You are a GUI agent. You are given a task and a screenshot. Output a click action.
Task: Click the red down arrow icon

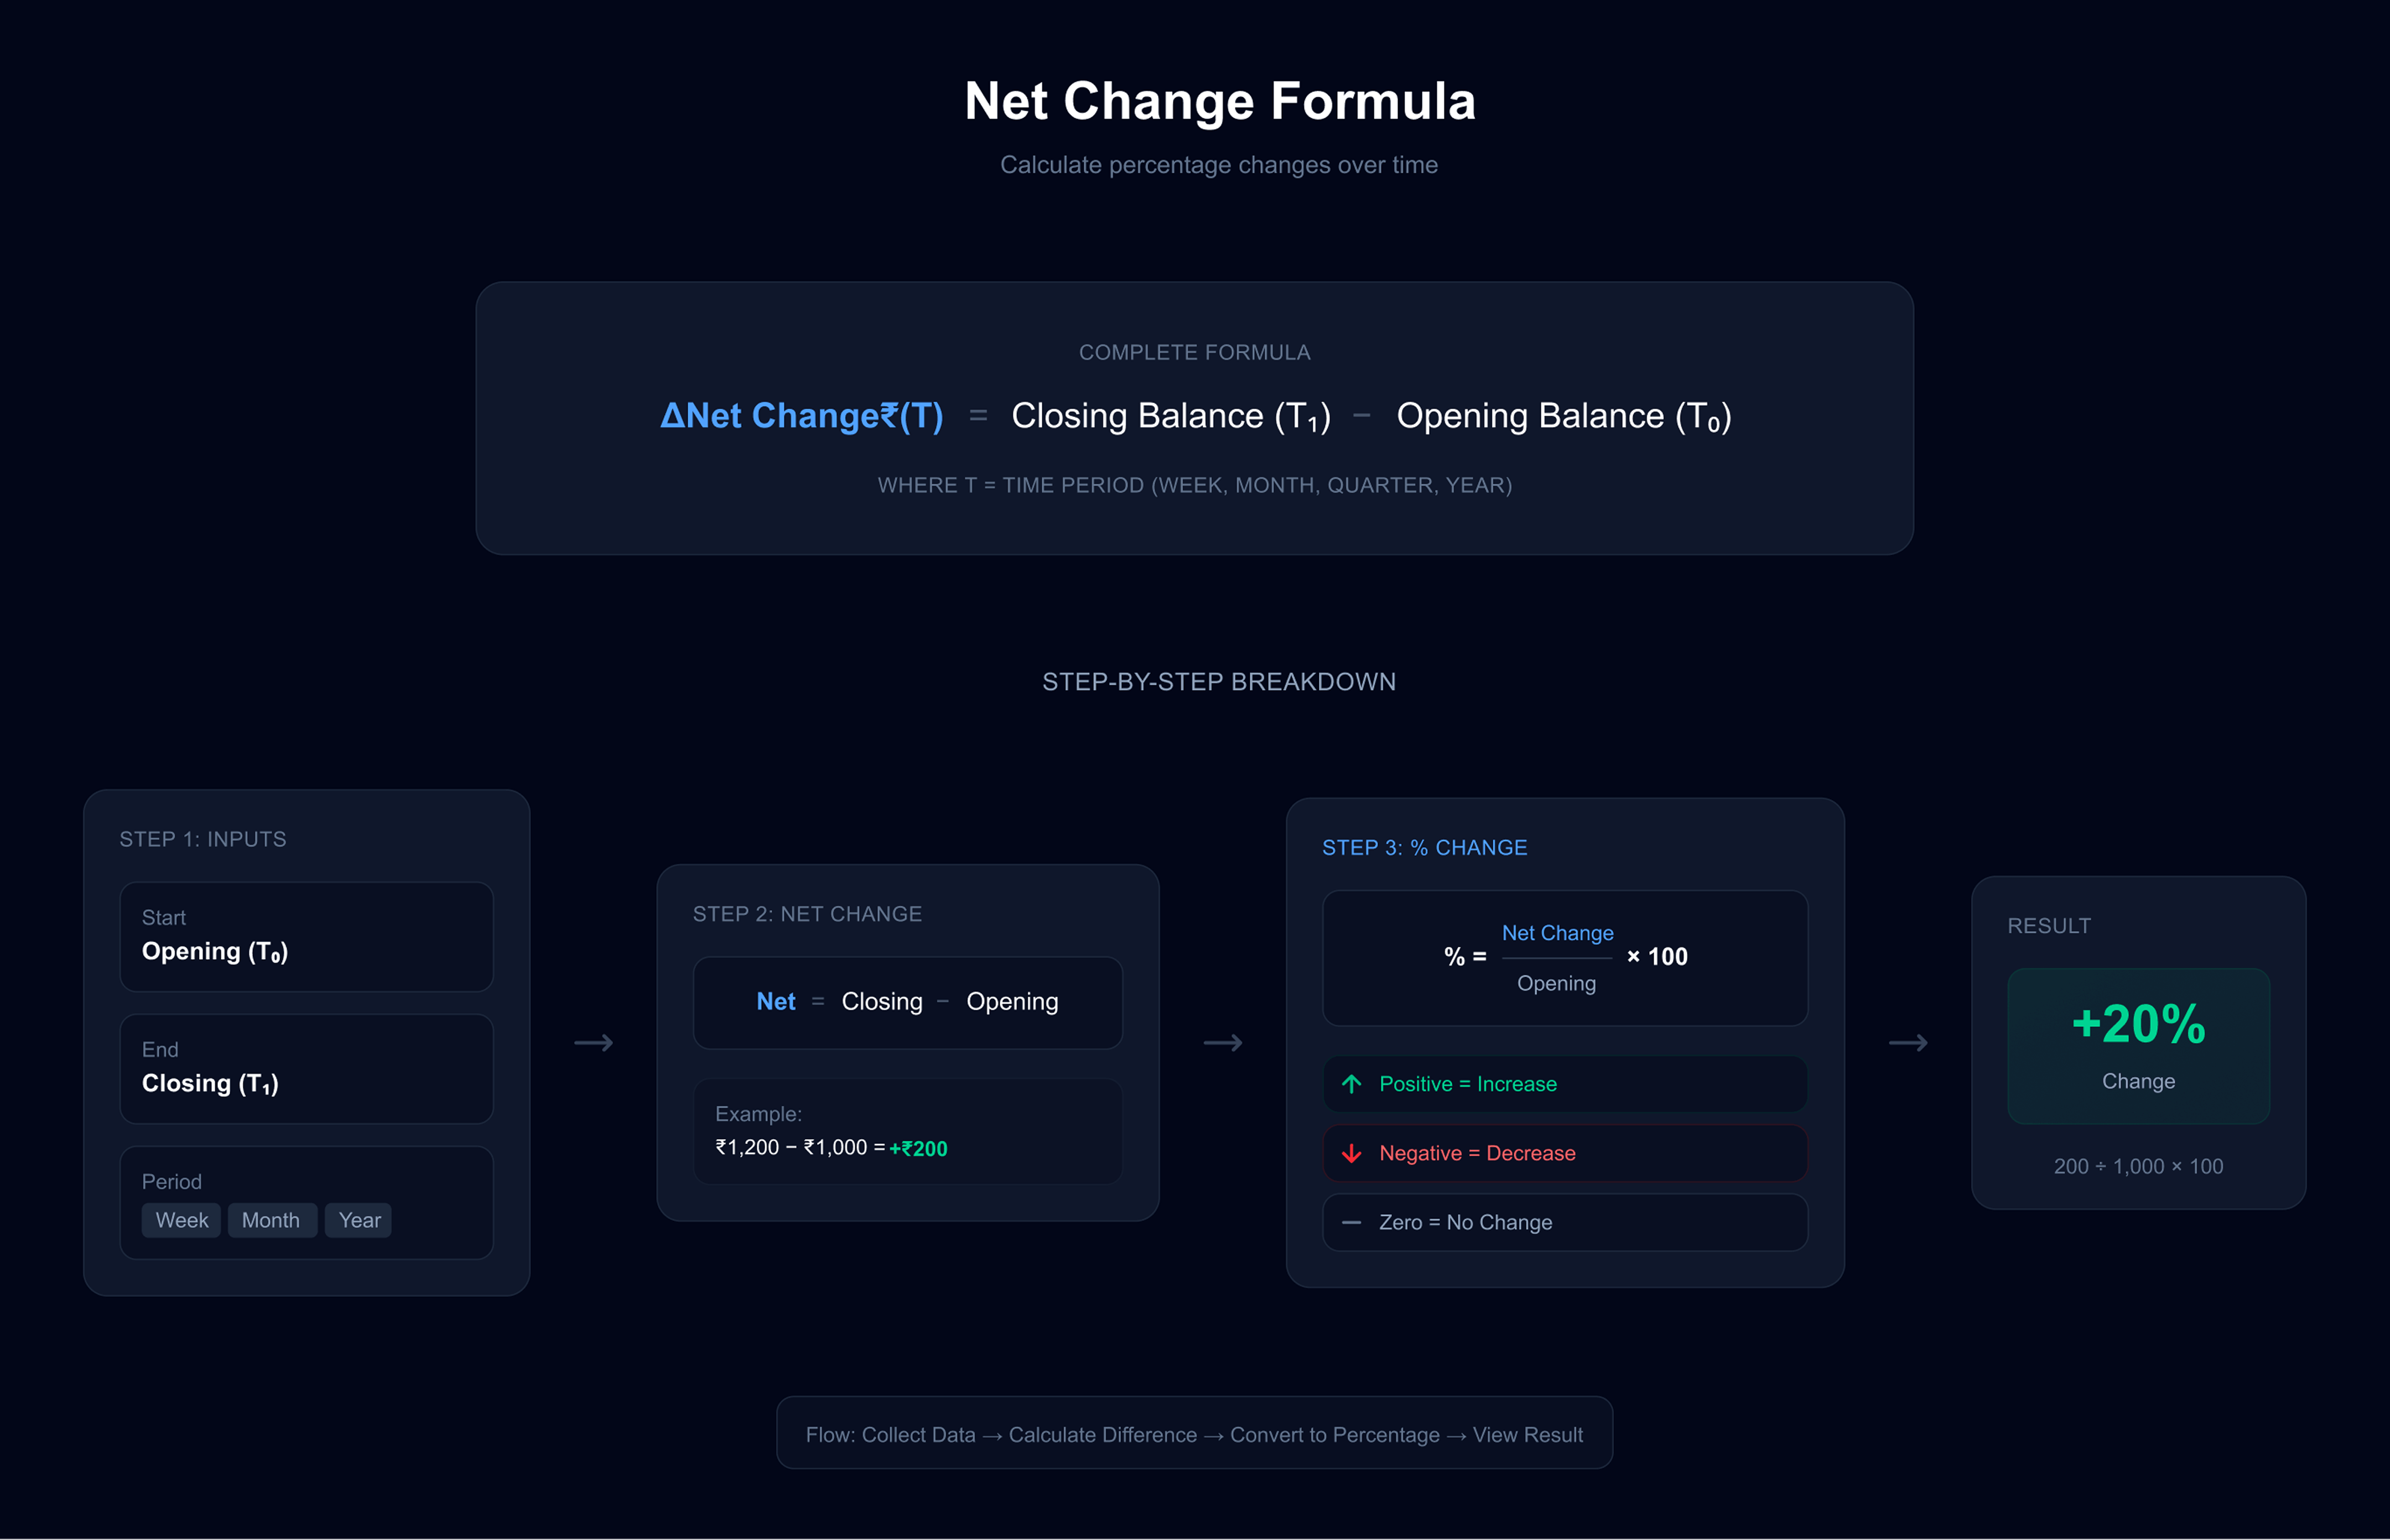pyautogui.click(x=1352, y=1153)
